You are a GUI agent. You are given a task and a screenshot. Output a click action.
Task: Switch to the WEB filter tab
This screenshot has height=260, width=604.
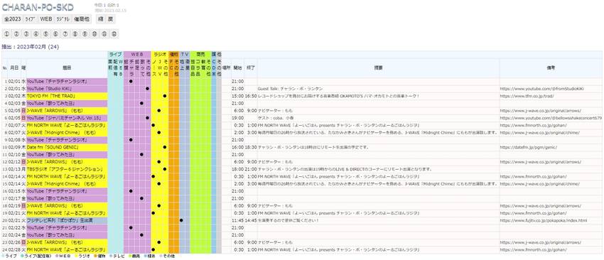pyautogui.click(x=46, y=19)
